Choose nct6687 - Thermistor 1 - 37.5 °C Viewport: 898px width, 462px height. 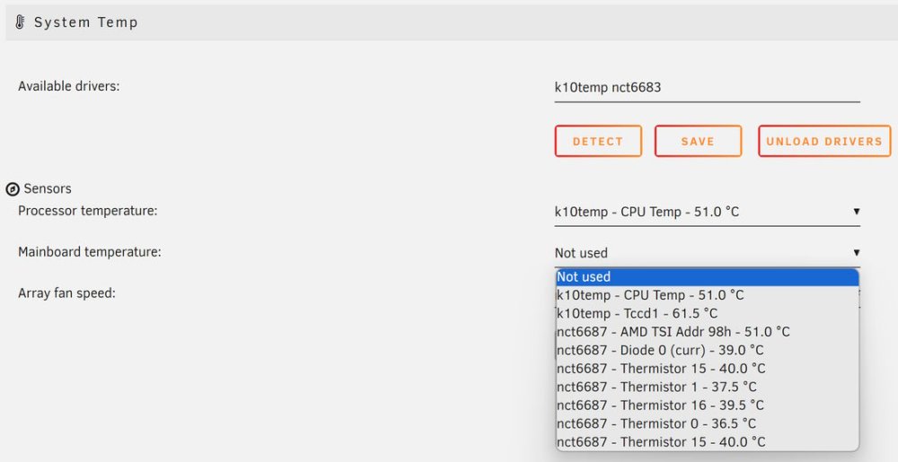[708, 387]
